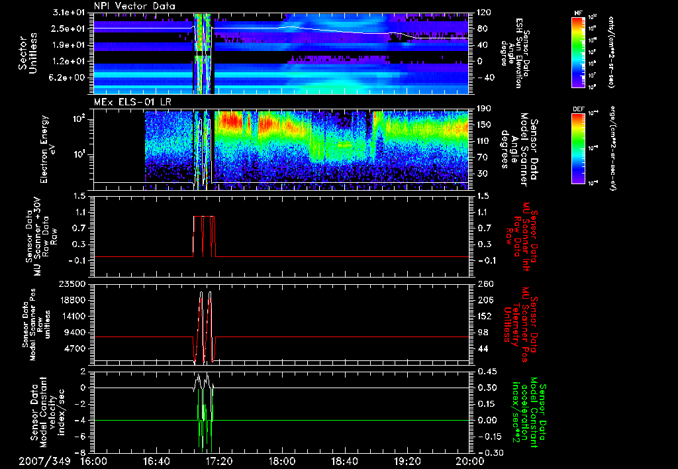Click the 150 scanner angle tick

click(x=484, y=125)
